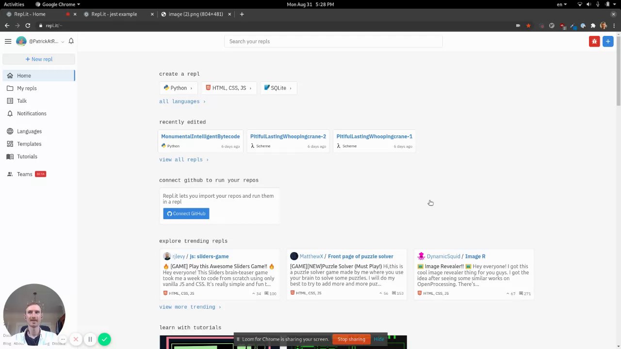This screenshot has height=349, width=621.
Task: Open Talk in sidebar
Action: pos(39,101)
